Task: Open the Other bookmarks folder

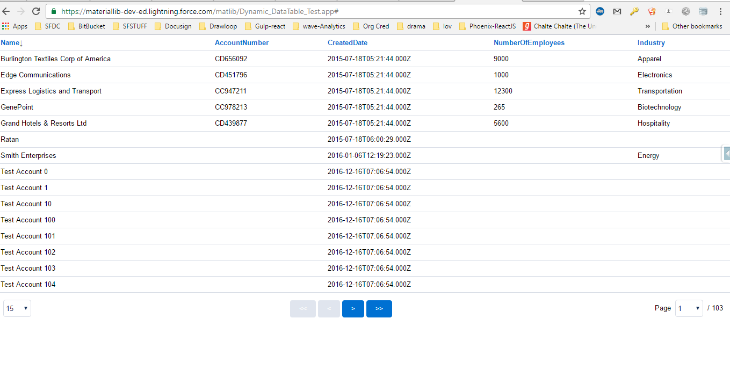Action: [x=692, y=26]
